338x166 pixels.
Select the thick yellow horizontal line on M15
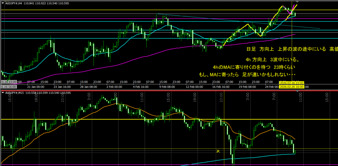99,119
